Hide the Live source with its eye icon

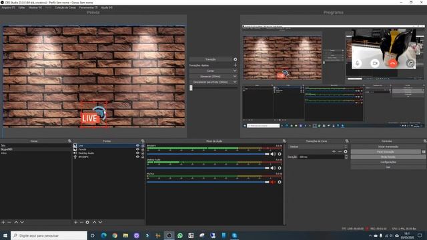[137, 145]
